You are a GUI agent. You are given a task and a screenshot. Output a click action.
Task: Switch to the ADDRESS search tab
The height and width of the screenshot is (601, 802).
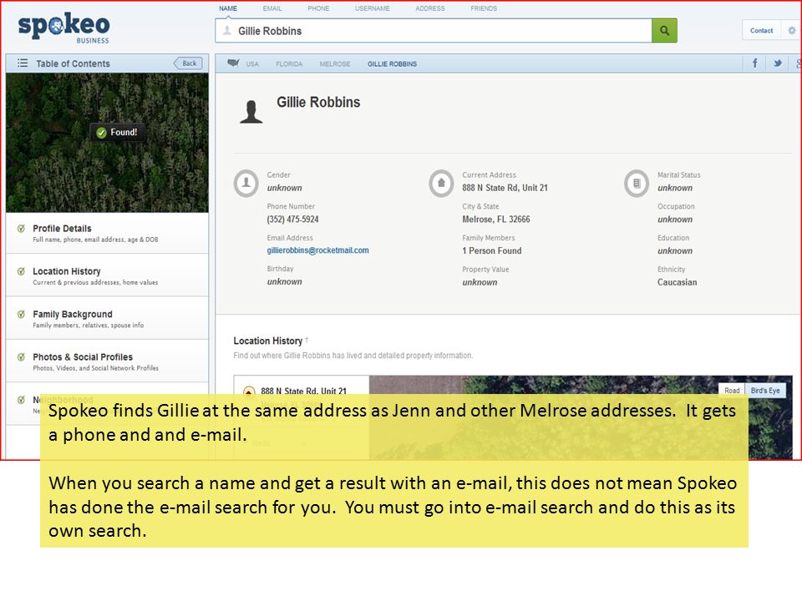pos(430,8)
